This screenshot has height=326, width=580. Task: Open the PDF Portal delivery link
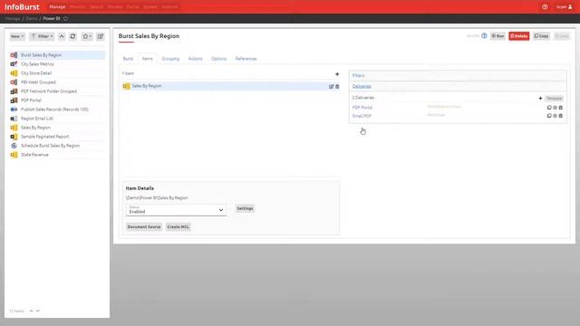[362, 108]
